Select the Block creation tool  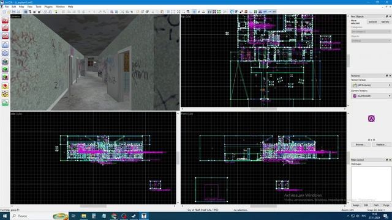tap(5, 53)
